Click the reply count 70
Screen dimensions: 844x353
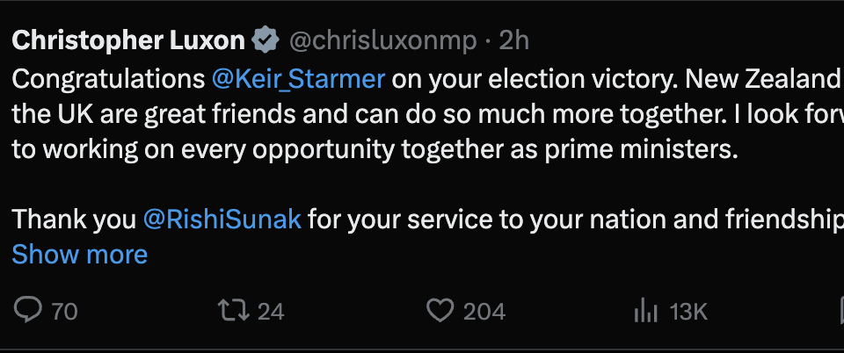64,311
